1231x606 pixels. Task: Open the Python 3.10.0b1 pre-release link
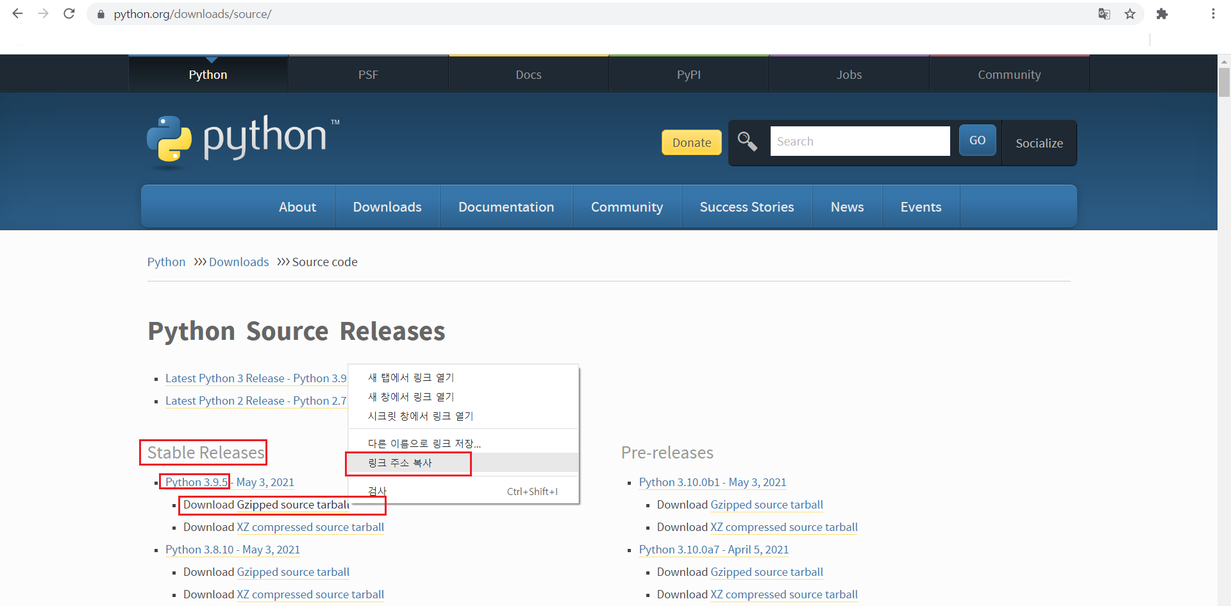[712, 482]
